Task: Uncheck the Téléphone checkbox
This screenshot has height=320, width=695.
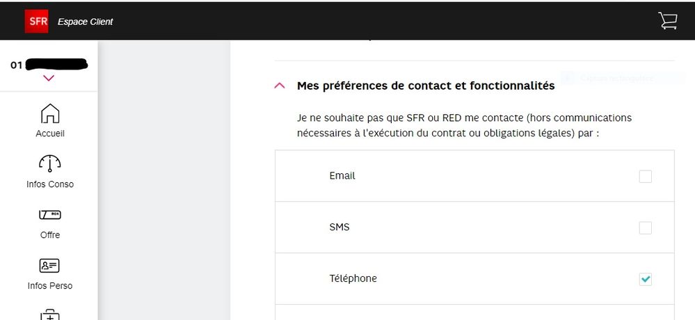Action: tap(646, 279)
